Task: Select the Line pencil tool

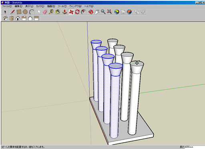Action: pyautogui.click(x=13, y=12)
